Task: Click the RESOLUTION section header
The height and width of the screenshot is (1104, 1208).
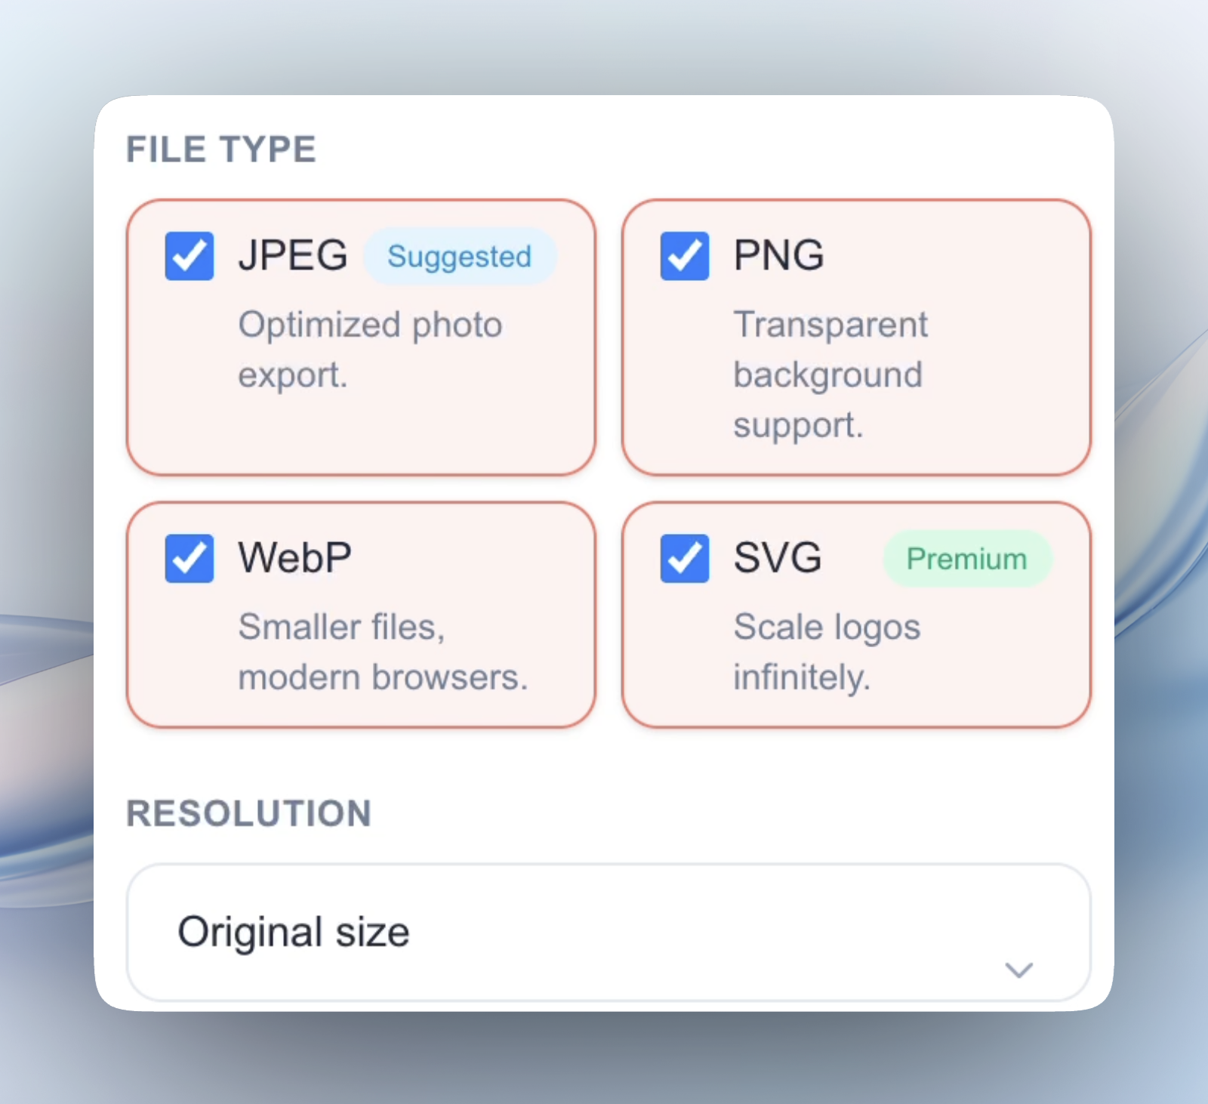Action: (x=249, y=813)
